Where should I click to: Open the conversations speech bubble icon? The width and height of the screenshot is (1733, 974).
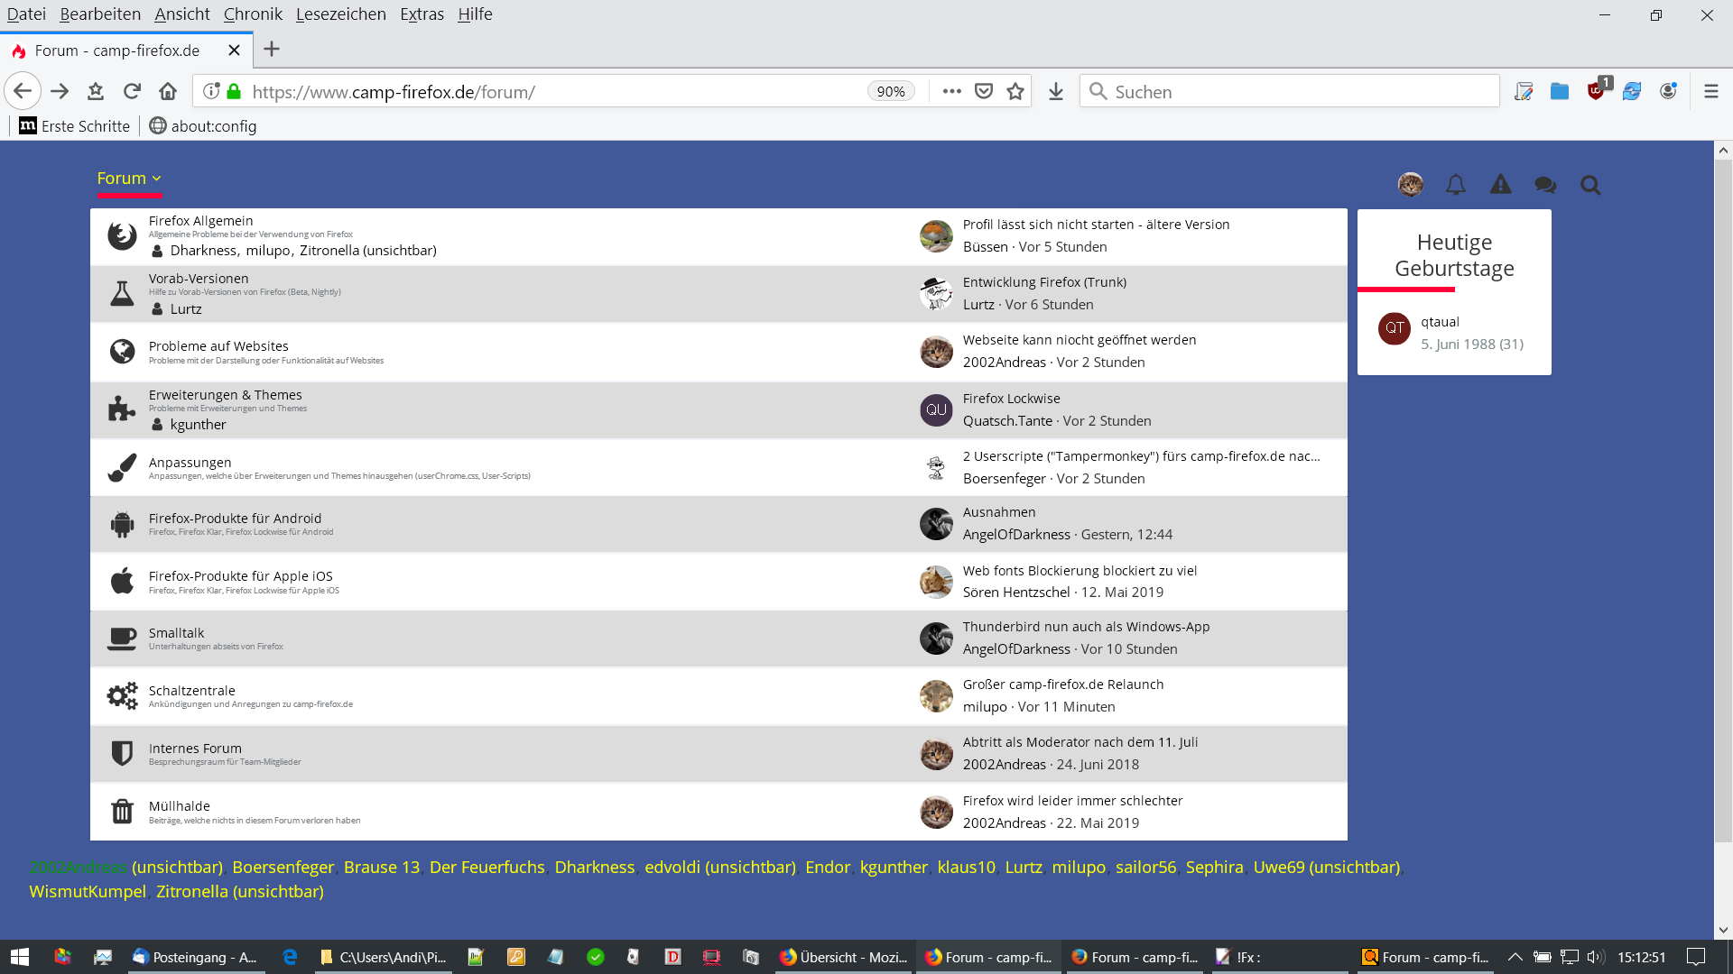coord(1545,185)
